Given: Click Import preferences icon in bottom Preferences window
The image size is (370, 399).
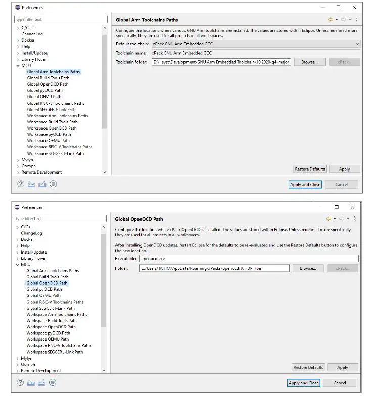Looking at the screenshot, I should pos(31,382).
